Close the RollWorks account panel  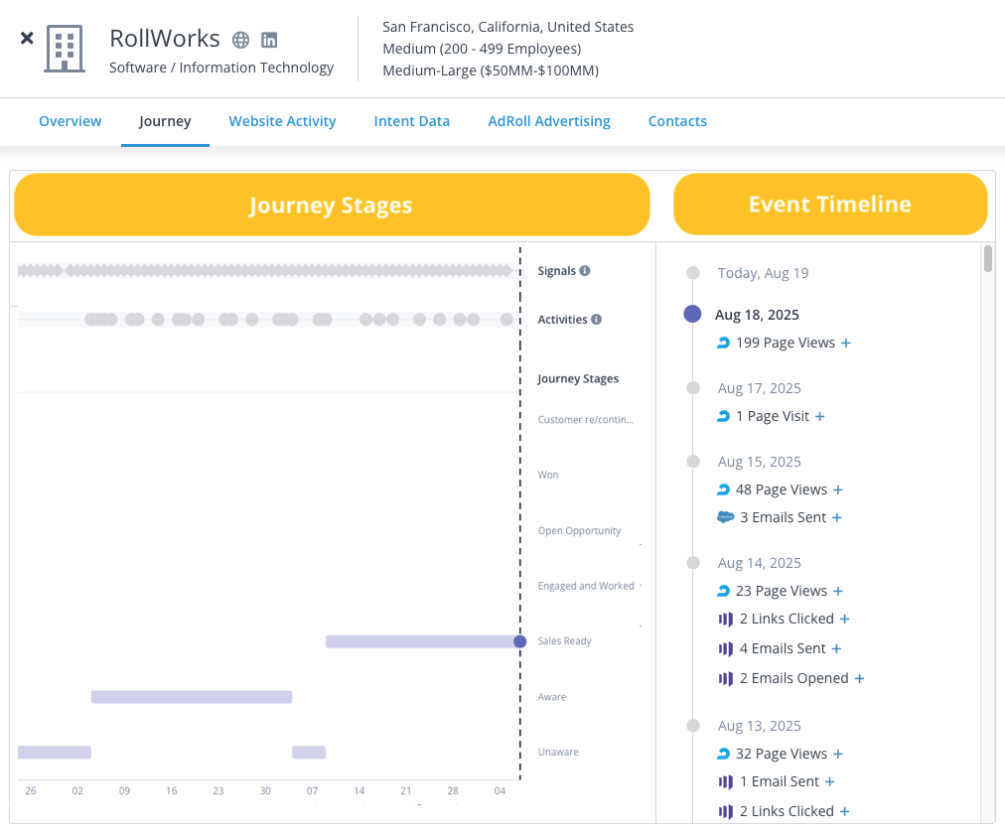point(27,38)
